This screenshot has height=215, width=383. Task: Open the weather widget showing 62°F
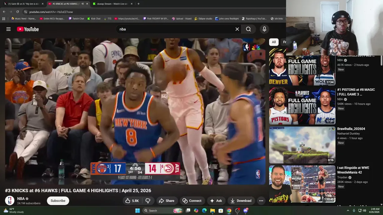coord(13,211)
